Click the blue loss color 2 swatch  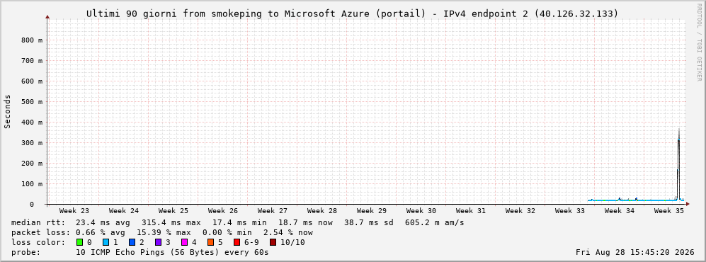(132, 243)
